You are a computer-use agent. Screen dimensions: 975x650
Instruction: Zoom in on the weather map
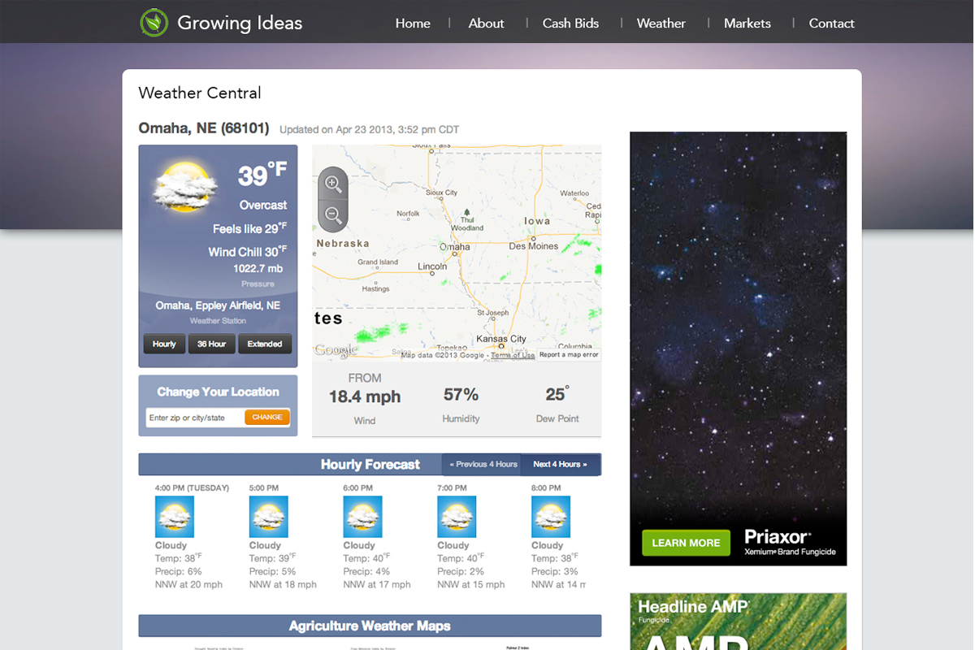[x=332, y=184]
